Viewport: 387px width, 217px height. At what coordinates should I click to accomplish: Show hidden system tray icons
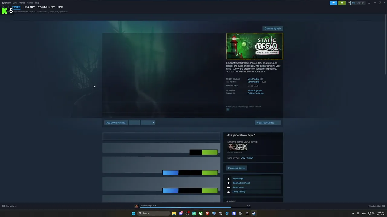point(353,213)
